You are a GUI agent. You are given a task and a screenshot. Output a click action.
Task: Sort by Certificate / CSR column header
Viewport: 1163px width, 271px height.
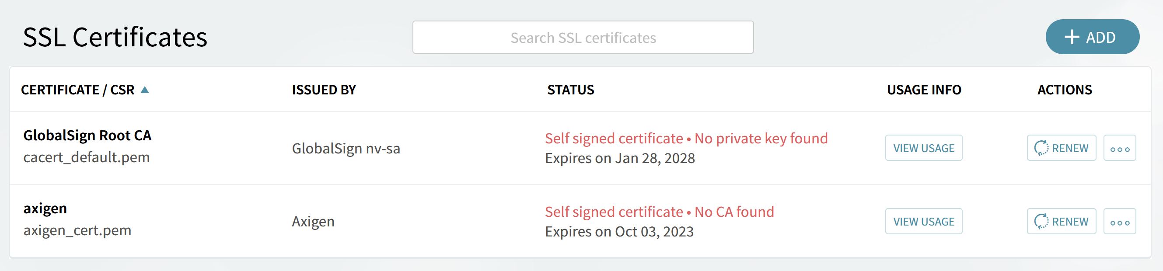click(x=78, y=90)
